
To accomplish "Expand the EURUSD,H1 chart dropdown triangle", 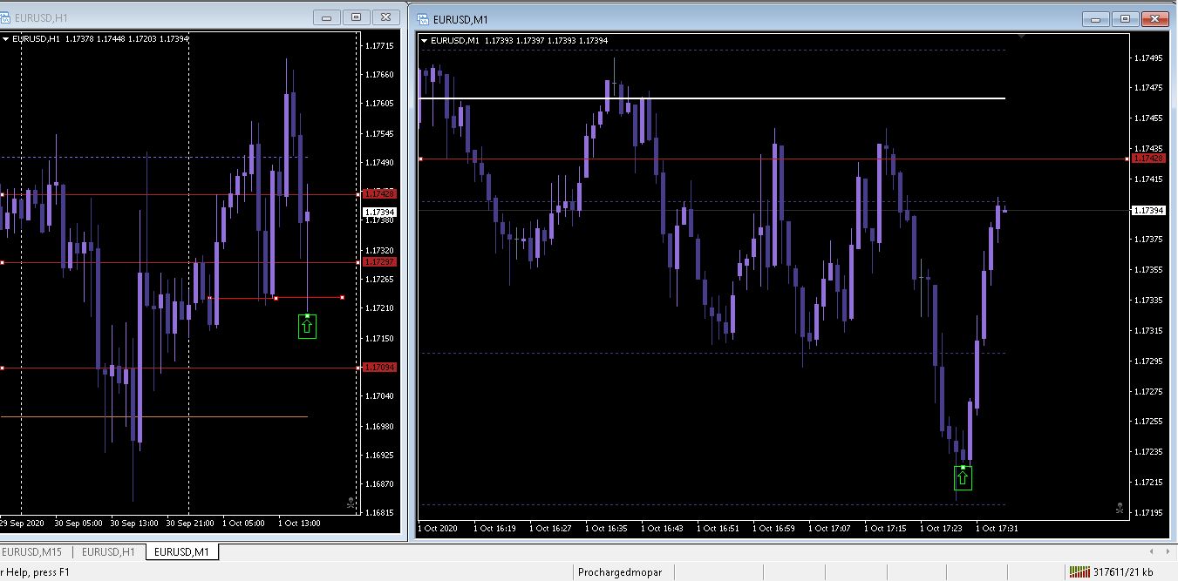I will (x=5, y=39).
